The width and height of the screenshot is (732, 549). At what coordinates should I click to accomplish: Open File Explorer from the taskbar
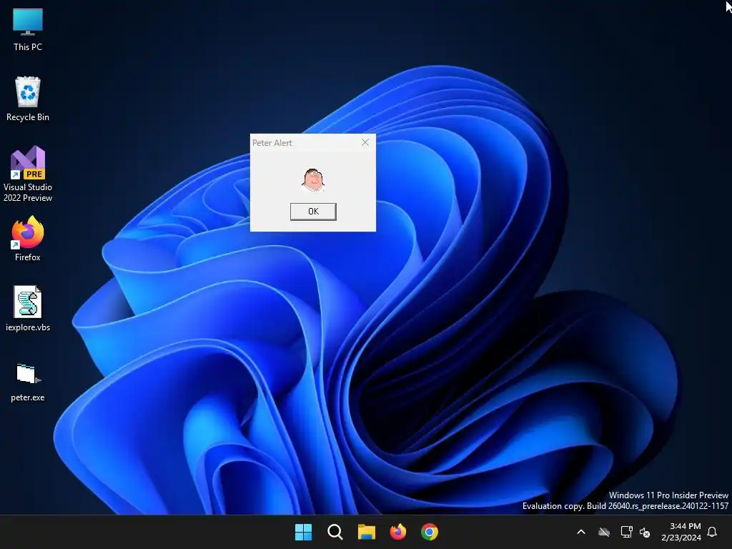click(367, 532)
